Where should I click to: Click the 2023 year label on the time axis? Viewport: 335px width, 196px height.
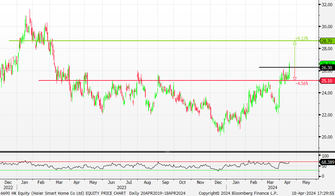[x=117, y=187]
